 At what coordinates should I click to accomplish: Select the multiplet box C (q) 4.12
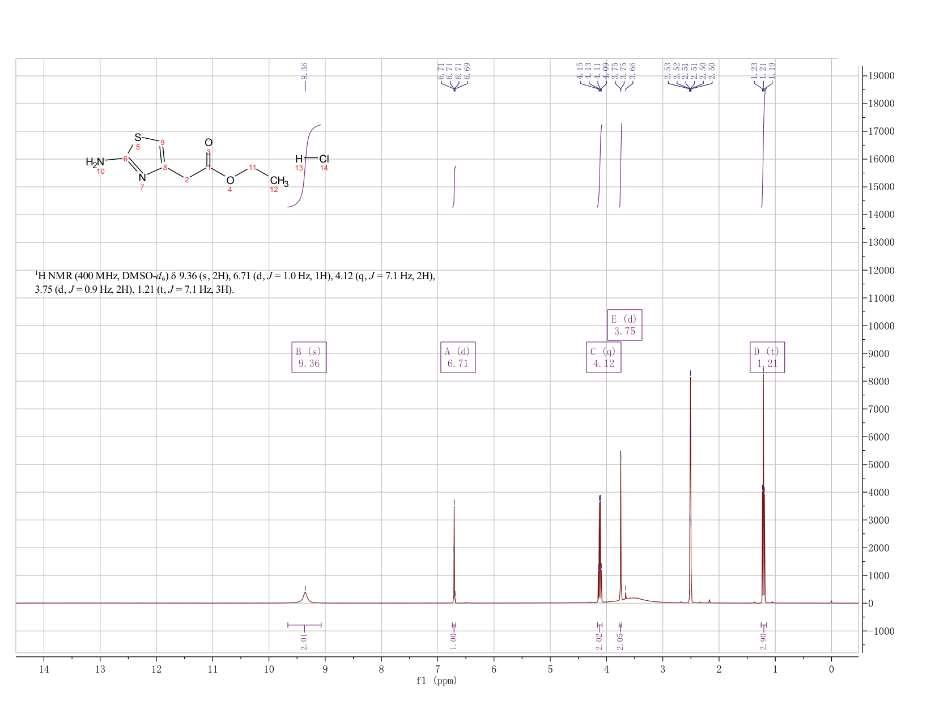point(603,357)
